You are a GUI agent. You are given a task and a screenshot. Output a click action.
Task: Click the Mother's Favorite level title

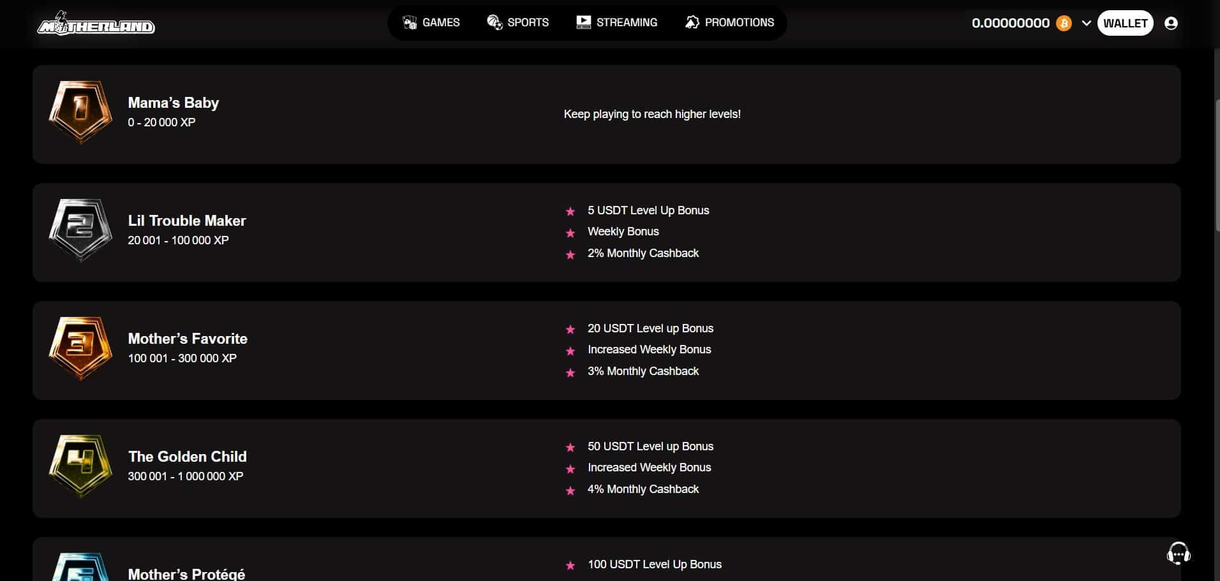pos(188,339)
